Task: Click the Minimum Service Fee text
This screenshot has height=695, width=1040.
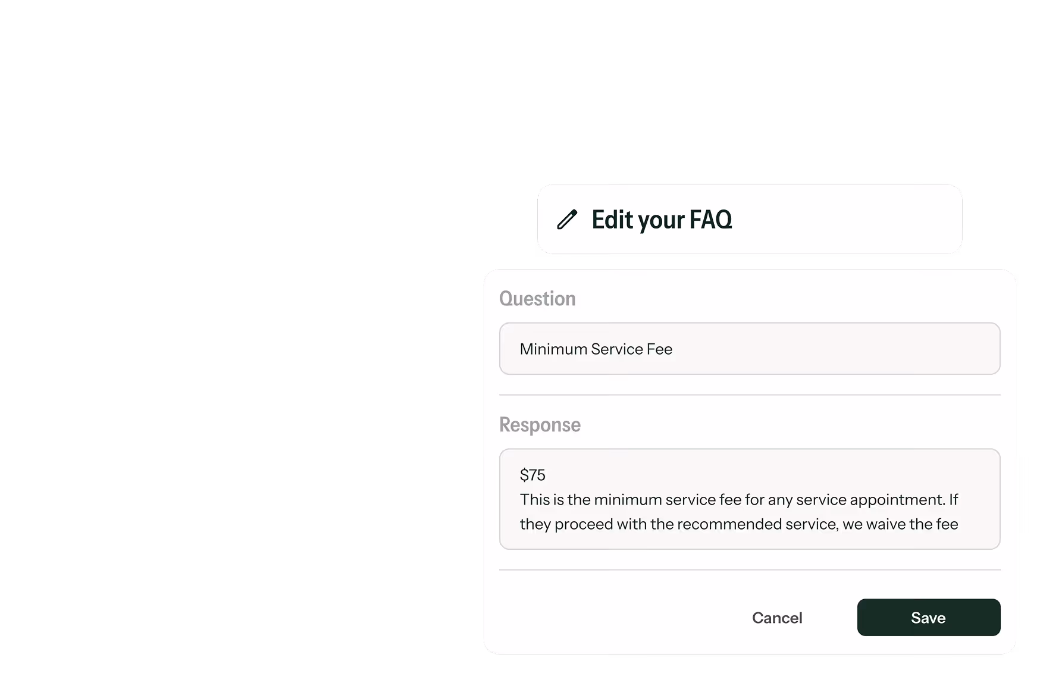Action: (596, 349)
